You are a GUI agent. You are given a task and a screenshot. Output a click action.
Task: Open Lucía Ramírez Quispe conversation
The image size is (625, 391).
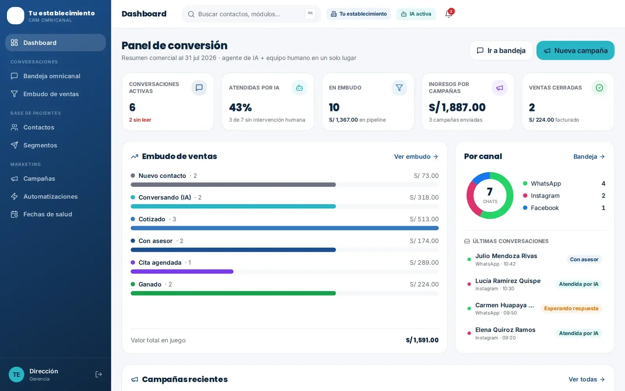(x=535, y=284)
